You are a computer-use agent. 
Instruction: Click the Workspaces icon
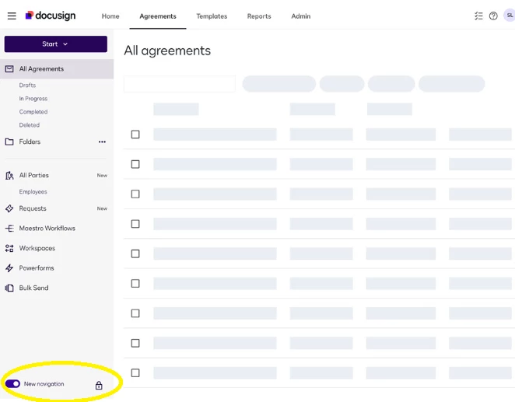(9, 248)
